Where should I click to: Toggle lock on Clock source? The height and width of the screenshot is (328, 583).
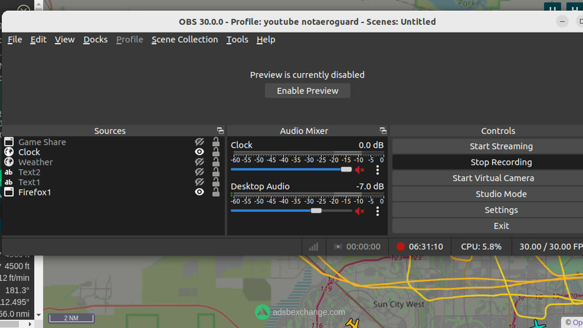tap(216, 152)
